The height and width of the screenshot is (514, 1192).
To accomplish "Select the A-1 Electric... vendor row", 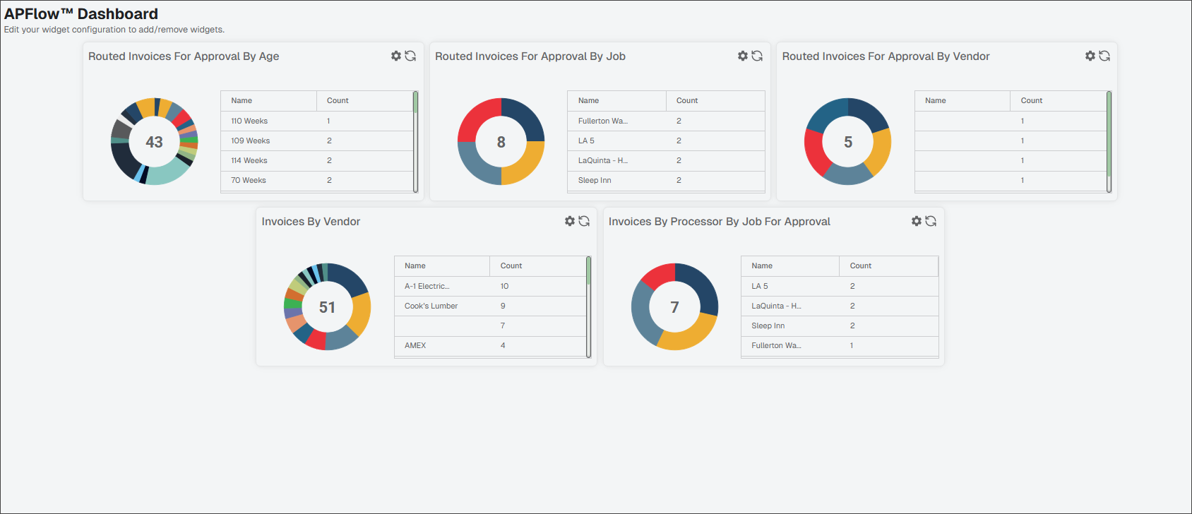I will (490, 286).
